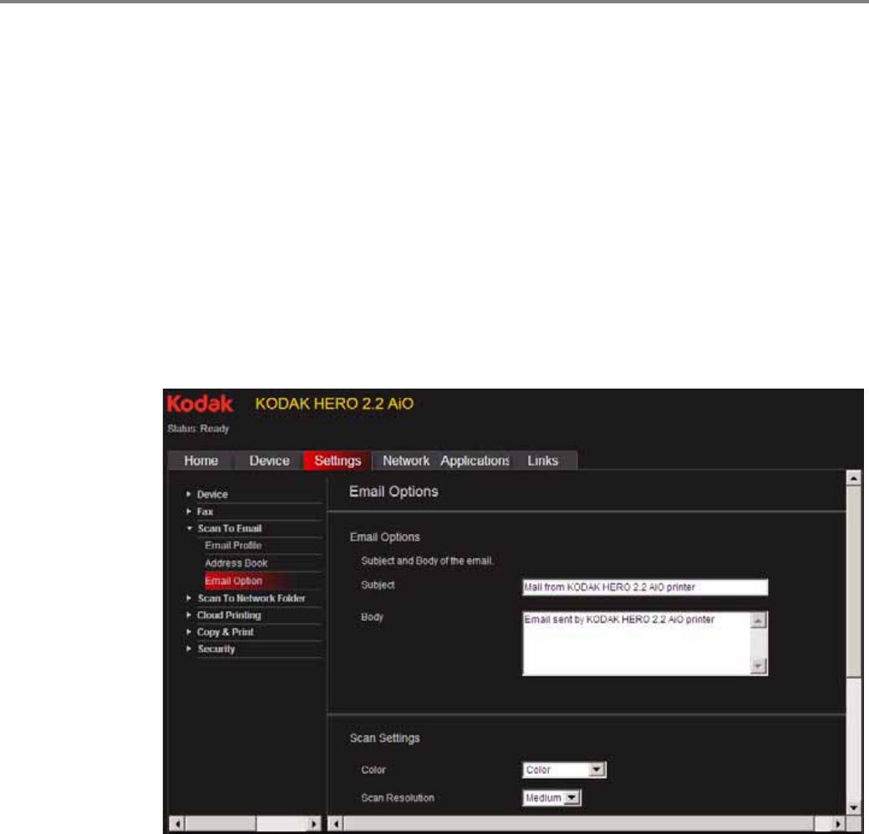Open the Home tab
Screen dimensions: 869x834
pos(201,460)
